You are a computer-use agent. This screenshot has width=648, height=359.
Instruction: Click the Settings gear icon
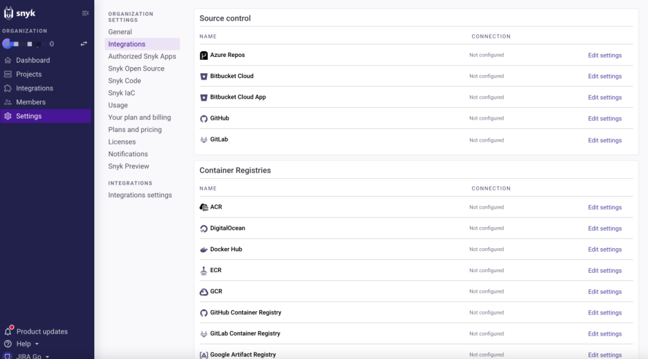pos(8,116)
